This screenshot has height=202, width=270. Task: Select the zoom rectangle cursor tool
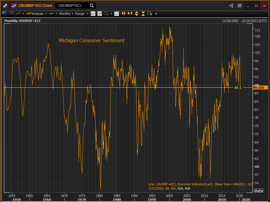[x=150, y=14]
